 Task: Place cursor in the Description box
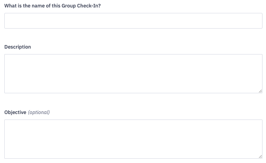[133, 74]
